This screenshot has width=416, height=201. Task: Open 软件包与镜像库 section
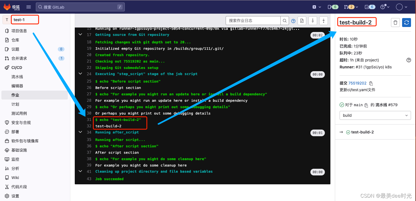25,141
